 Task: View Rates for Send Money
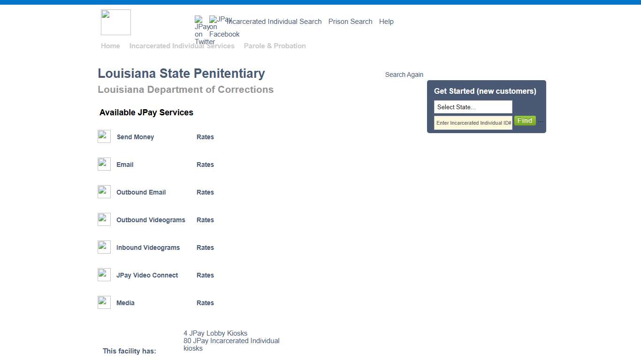point(205,137)
